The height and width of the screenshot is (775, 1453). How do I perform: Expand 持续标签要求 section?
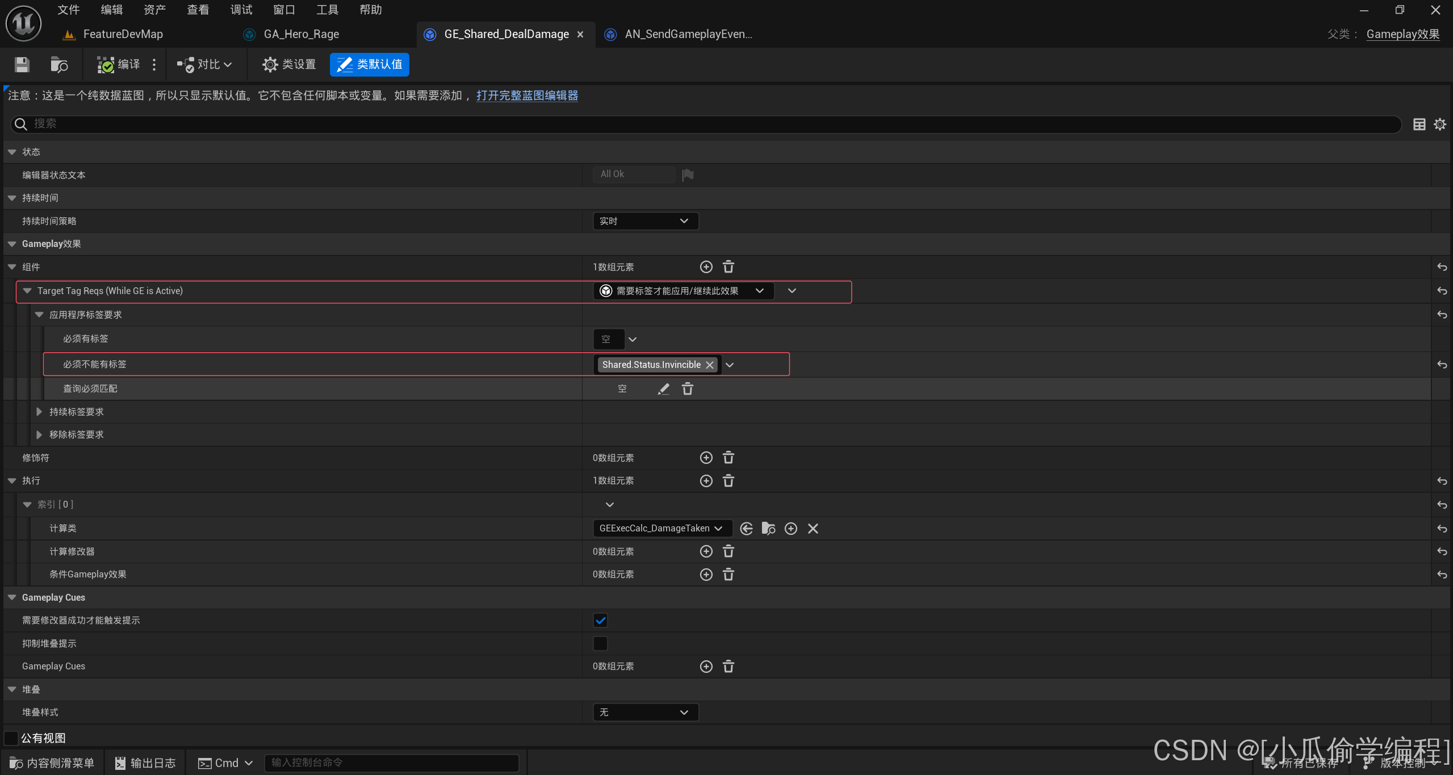[39, 412]
